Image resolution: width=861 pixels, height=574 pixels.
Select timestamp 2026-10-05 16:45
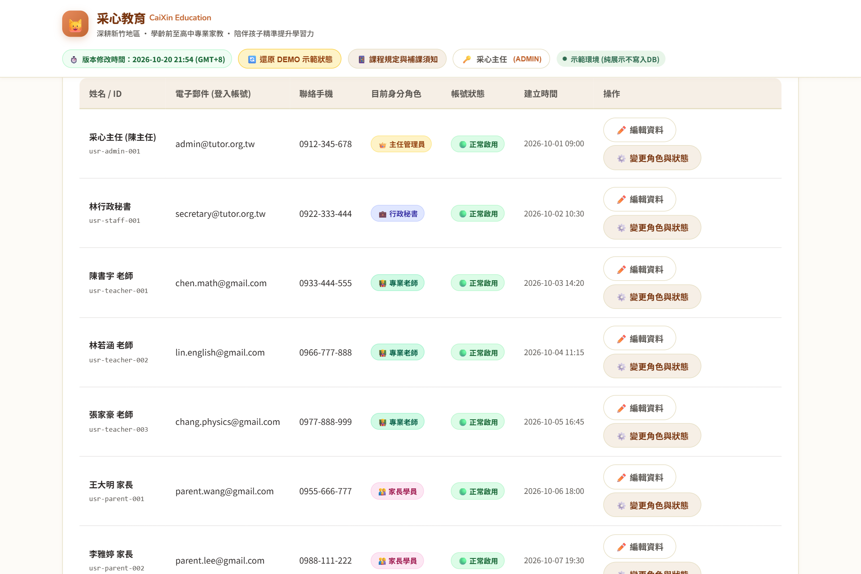554,422
